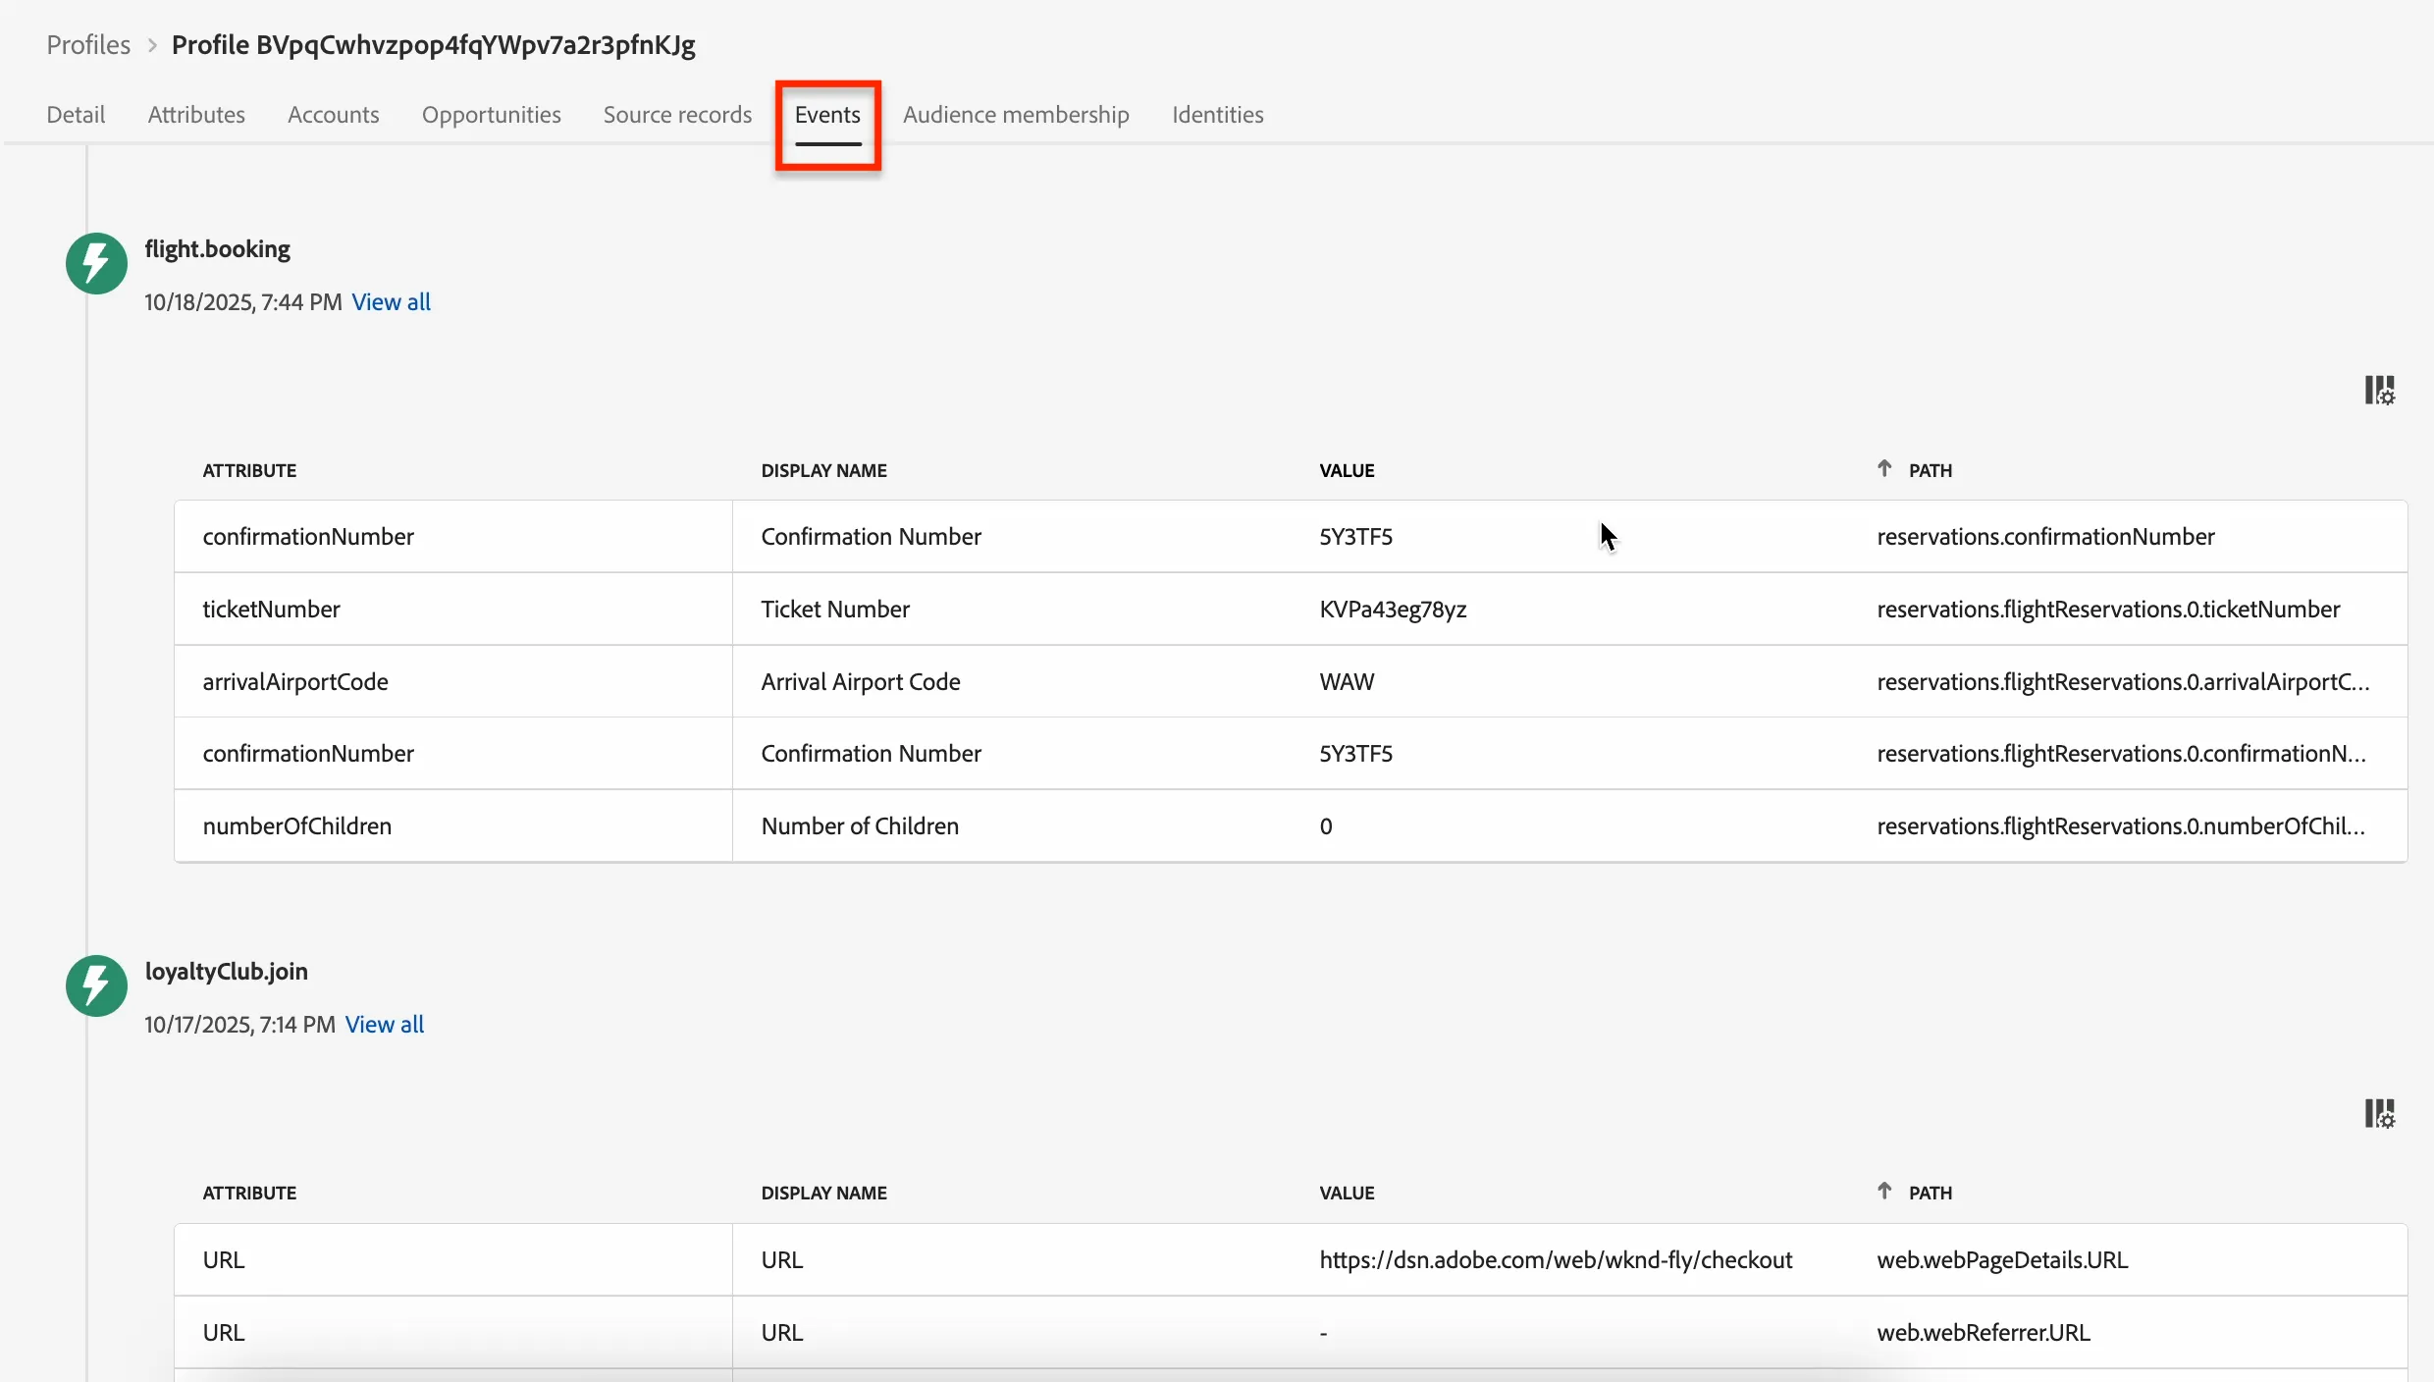The image size is (2434, 1382).
Task: Select the ticketNumber attribute cell
Action: point(453,610)
